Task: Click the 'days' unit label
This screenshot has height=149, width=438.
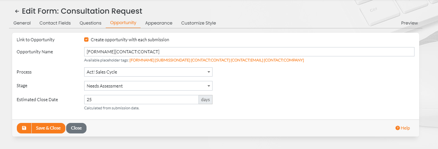Action: pyautogui.click(x=205, y=100)
